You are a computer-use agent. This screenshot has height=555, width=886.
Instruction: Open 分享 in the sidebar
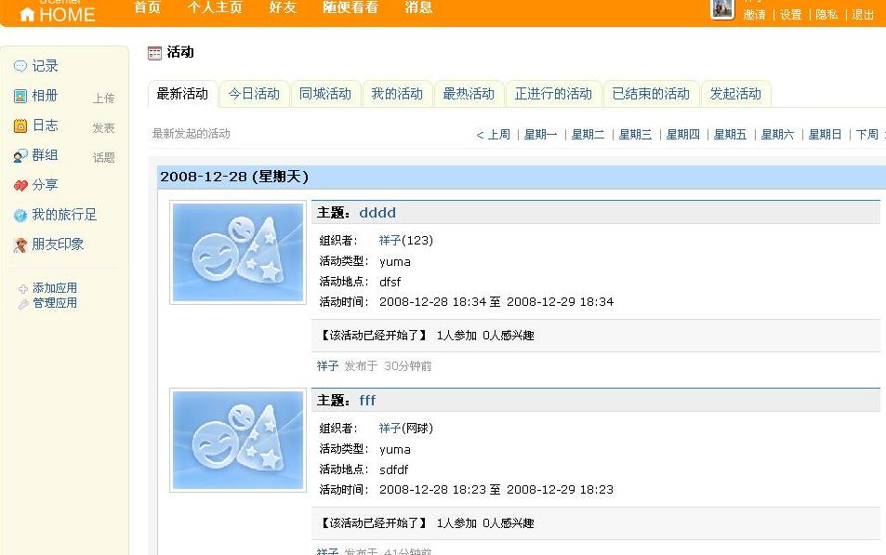click(45, 185)
